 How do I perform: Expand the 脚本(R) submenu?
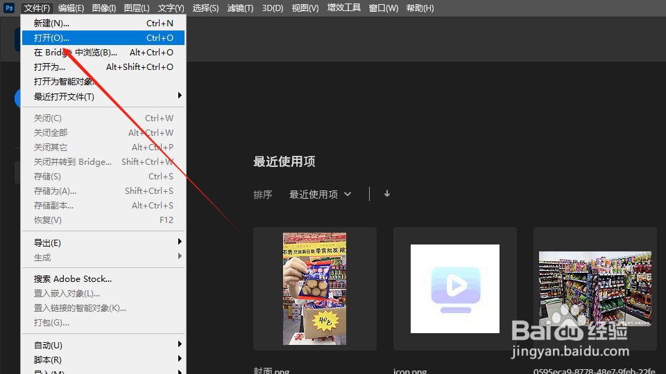click(x=103, y=359)
